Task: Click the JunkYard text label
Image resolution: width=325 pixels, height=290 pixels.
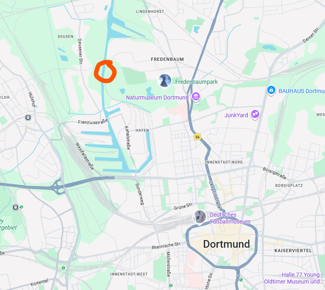Action: click(x=236, y=115)
